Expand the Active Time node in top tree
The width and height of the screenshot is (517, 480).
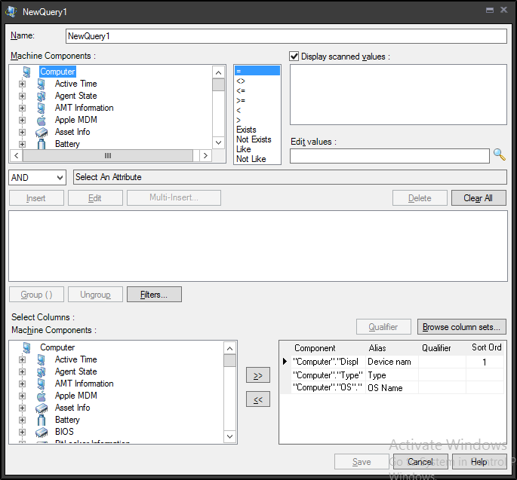click(x=22, y=84)
